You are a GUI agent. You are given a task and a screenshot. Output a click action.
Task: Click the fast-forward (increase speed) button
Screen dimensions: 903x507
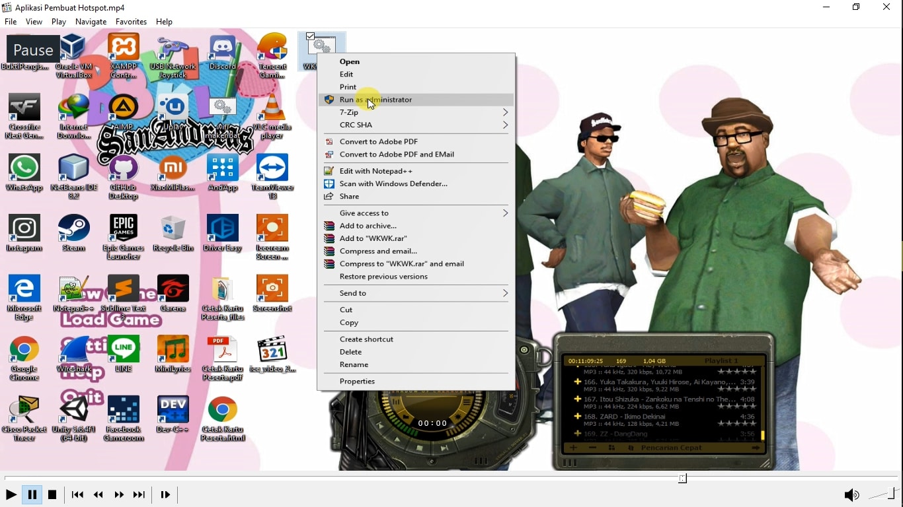pyautogui.click(x=119, y=494)
